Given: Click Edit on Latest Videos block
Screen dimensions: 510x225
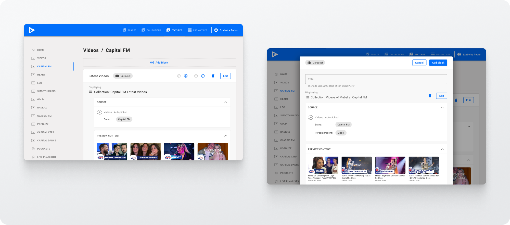Looking at the screenshot, I should [x=225, y=76].
